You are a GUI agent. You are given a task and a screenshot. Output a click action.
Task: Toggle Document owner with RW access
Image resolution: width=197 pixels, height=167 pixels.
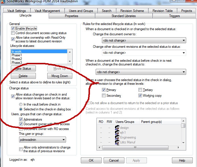pos(21,124)
